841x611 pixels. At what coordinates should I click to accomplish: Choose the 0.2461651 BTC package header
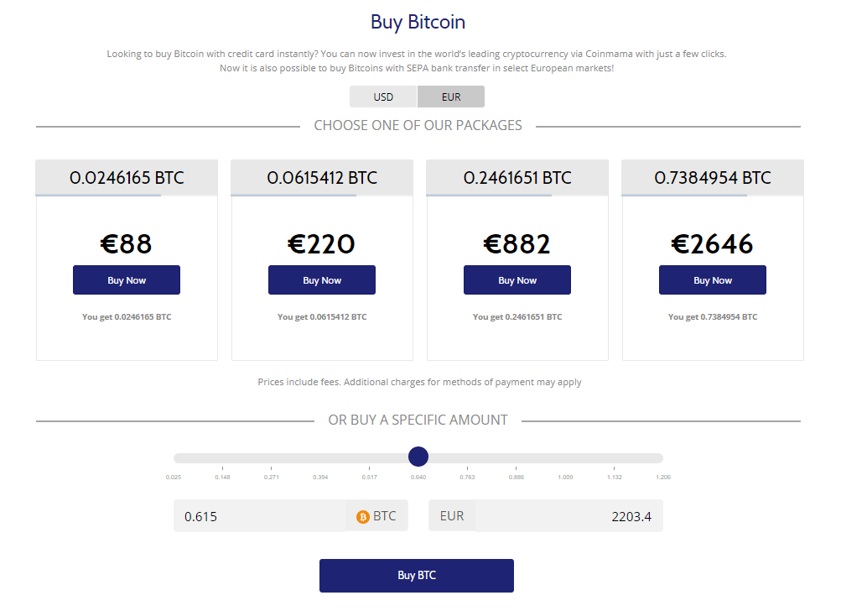pyautogui.click(x=517, y=178)
